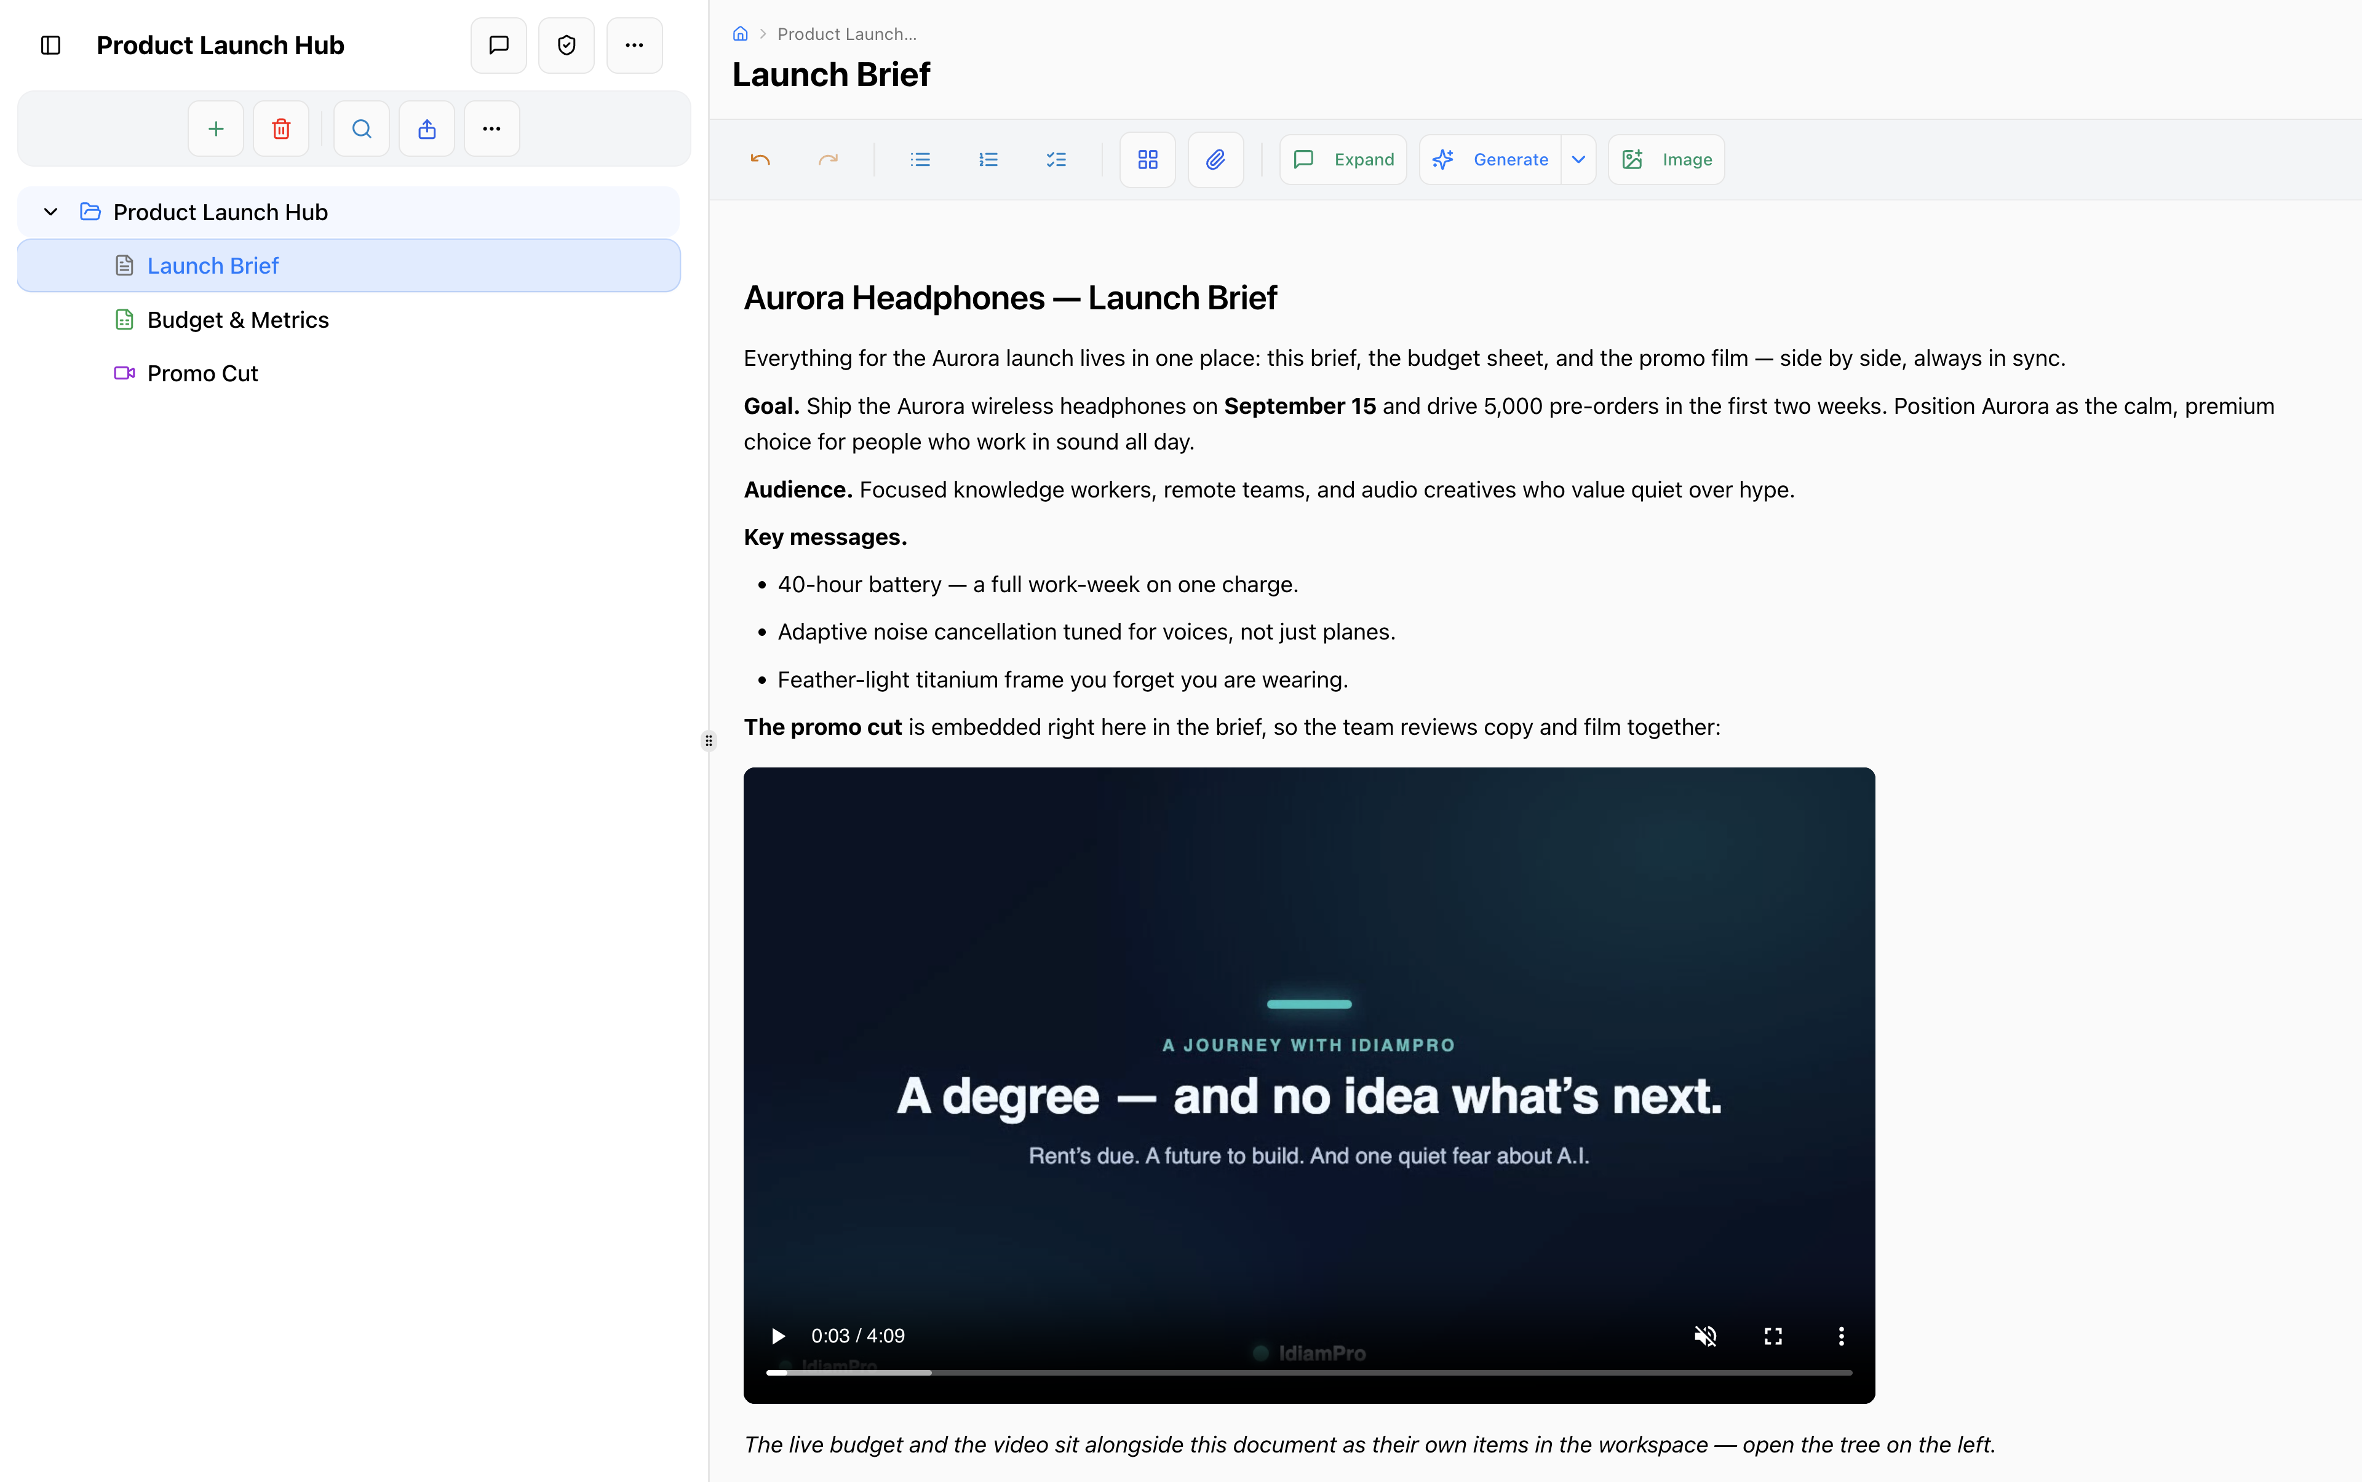Click the share upload icon
2362x1482 pixels.
pos(426,129)
